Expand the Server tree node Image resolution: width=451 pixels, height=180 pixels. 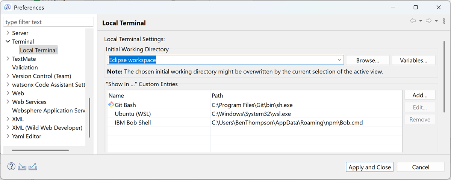tap(8, 33)
